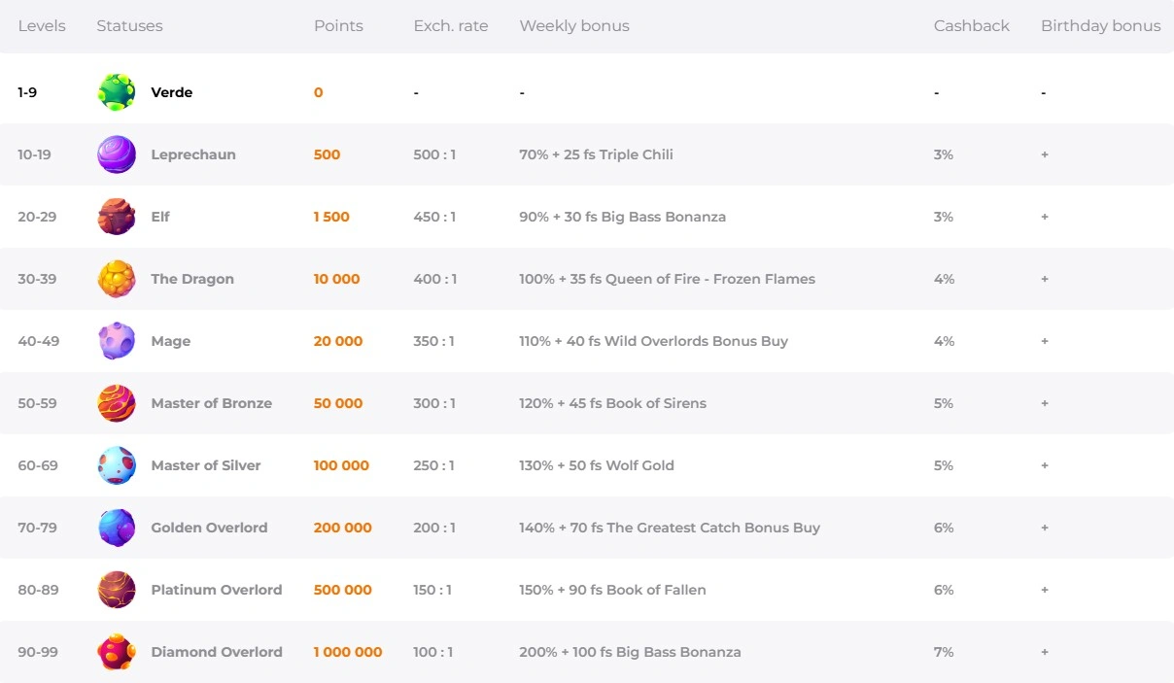The width and height of the screenshot is (1174, 683).
Task: Click the Weekly bonus column header
Action: click(x=573, y=26)
